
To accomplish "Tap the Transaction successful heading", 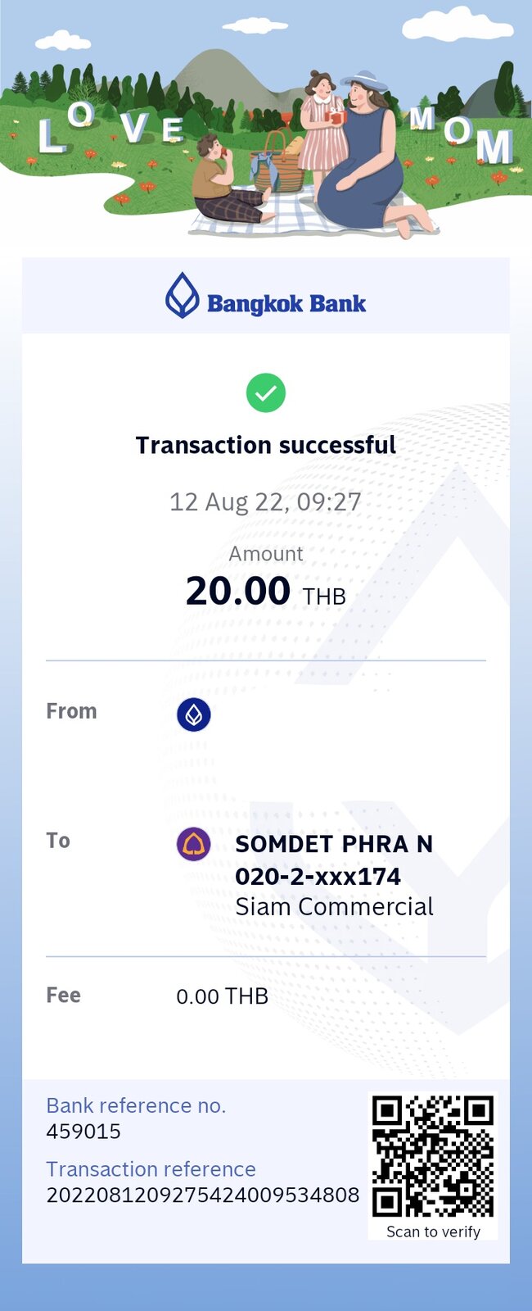I will tap(266, 445).
